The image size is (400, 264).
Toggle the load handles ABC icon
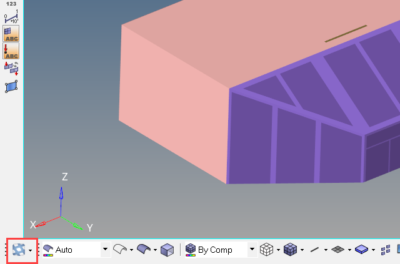click(11, 51)
